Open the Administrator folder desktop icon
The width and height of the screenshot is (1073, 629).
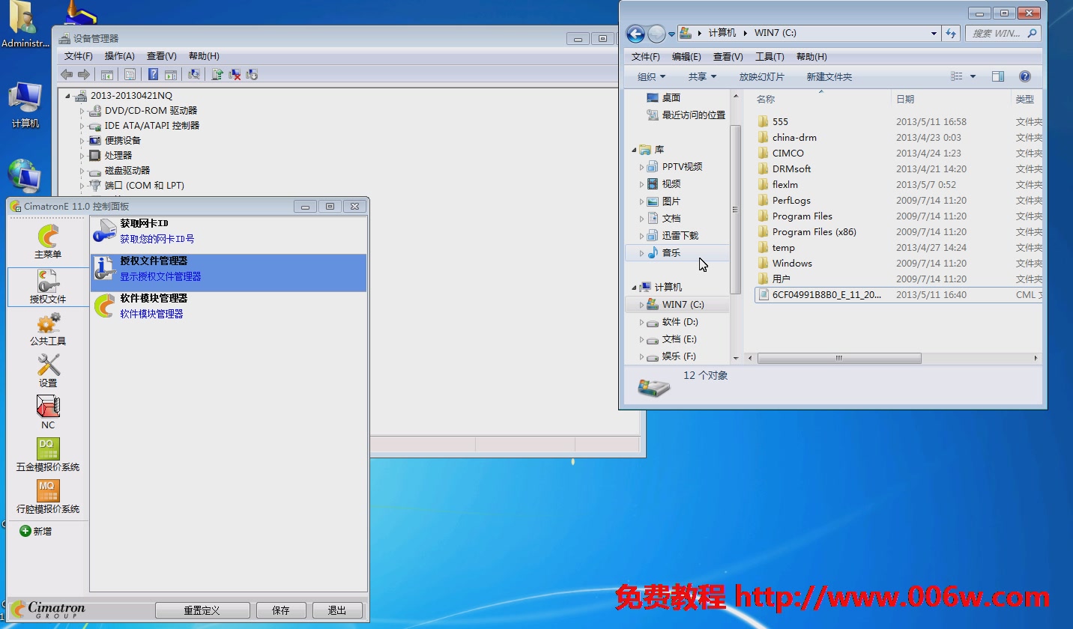tap(25, 24)
